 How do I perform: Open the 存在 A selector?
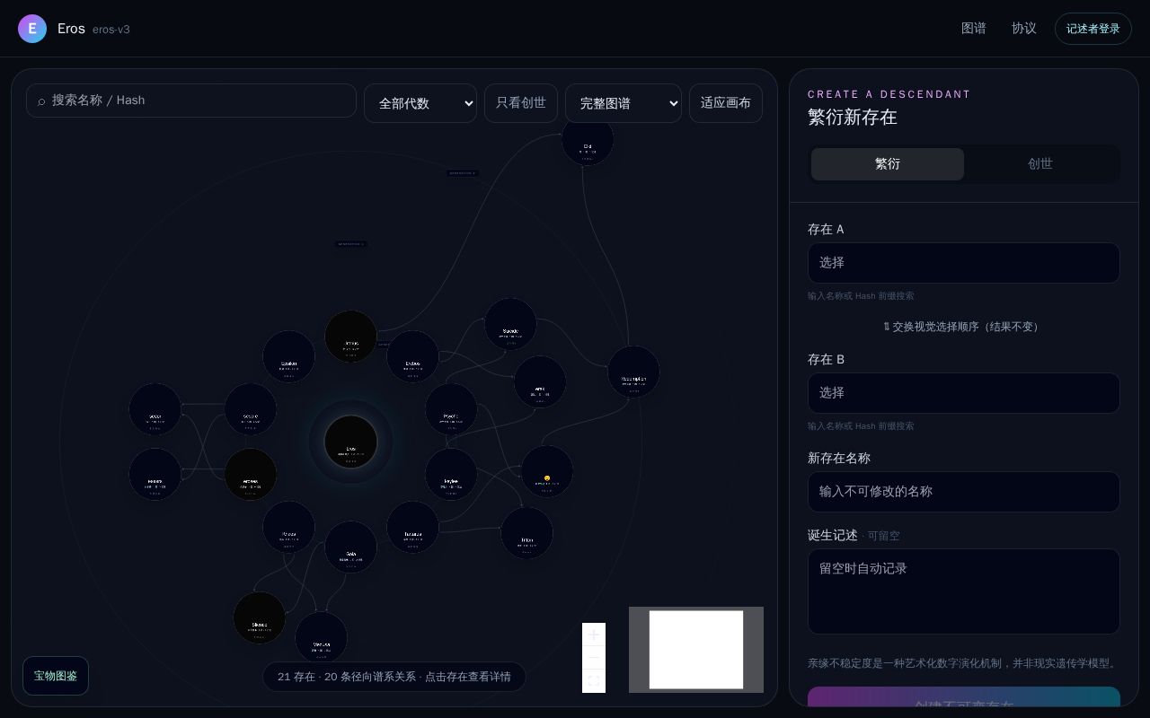click(964, 263)
